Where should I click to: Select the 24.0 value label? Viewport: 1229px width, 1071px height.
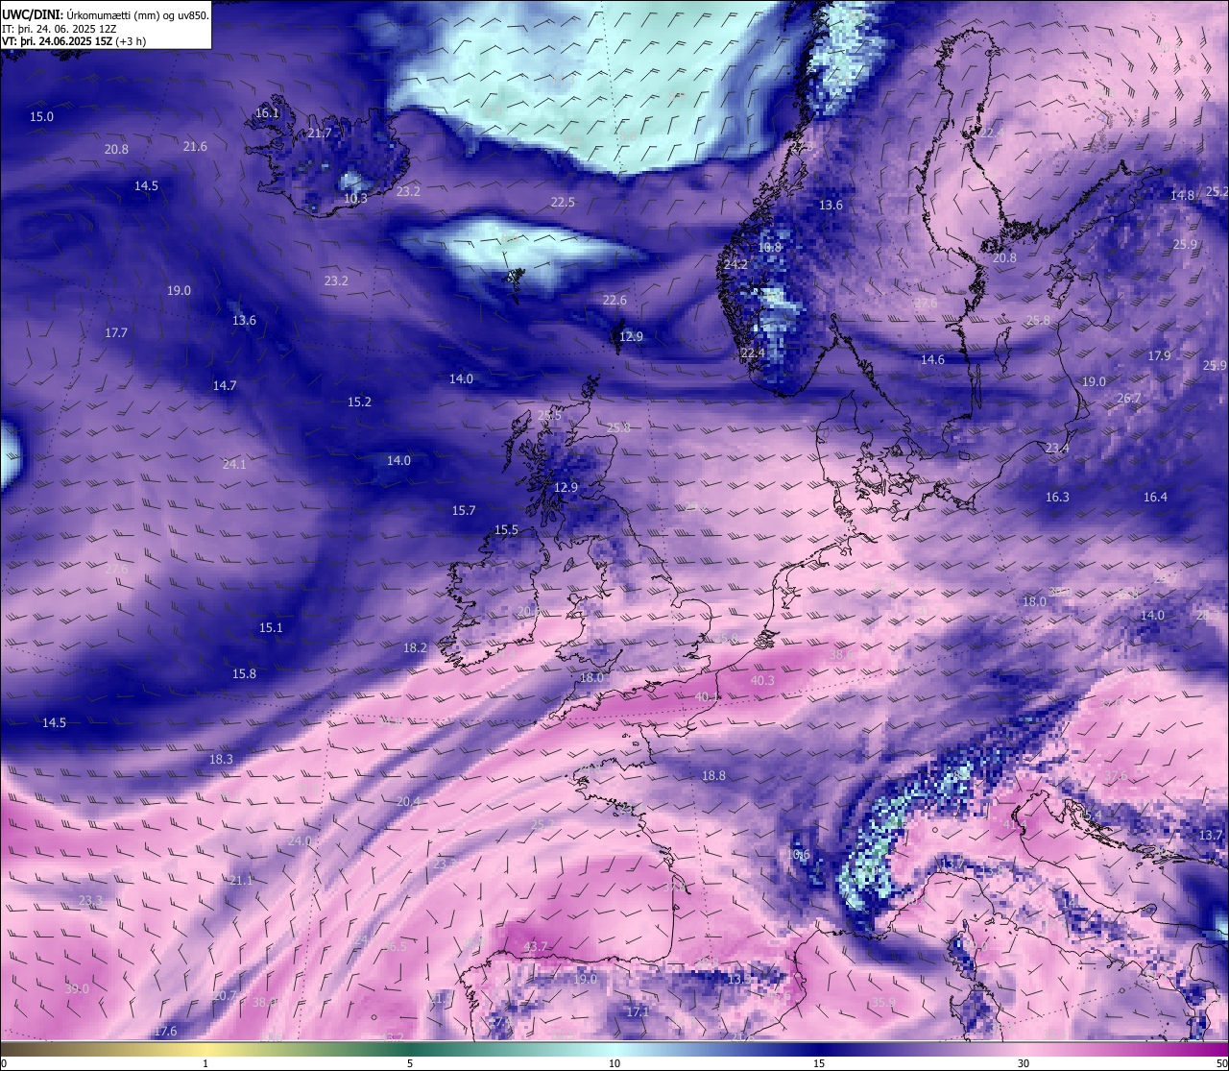(x=300, y=841)
